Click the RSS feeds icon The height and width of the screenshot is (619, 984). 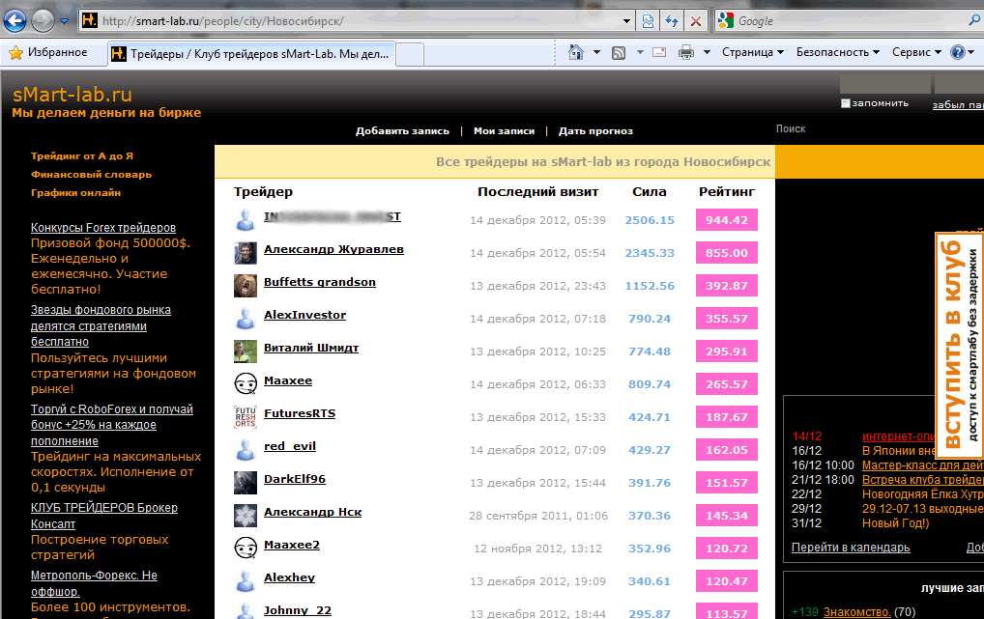click(x=619, y=53)
